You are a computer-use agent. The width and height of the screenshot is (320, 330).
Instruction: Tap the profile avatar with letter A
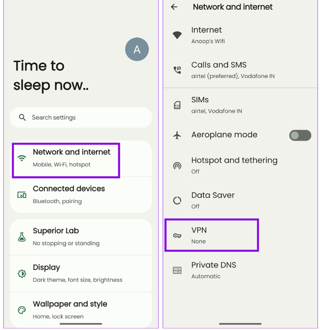[x=137, y=49]
